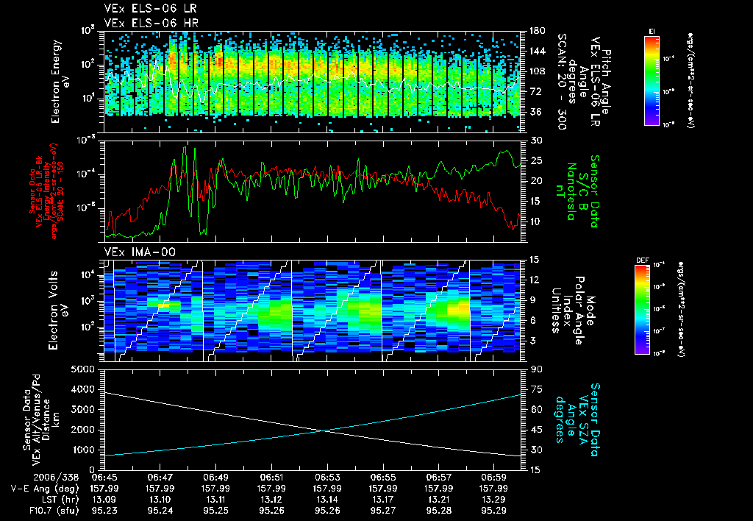Select the LST value 13.11
This screenshot has width=753, height=521.
click(x=216, y=500)
